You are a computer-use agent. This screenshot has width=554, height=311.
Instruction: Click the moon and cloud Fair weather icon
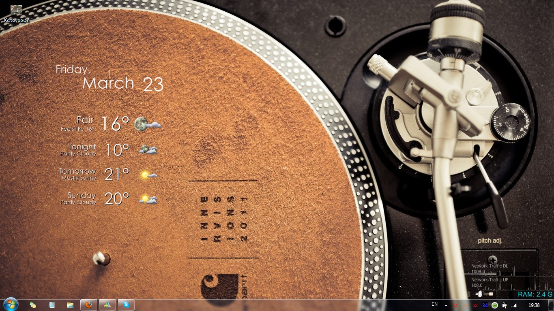coord(148,124)
